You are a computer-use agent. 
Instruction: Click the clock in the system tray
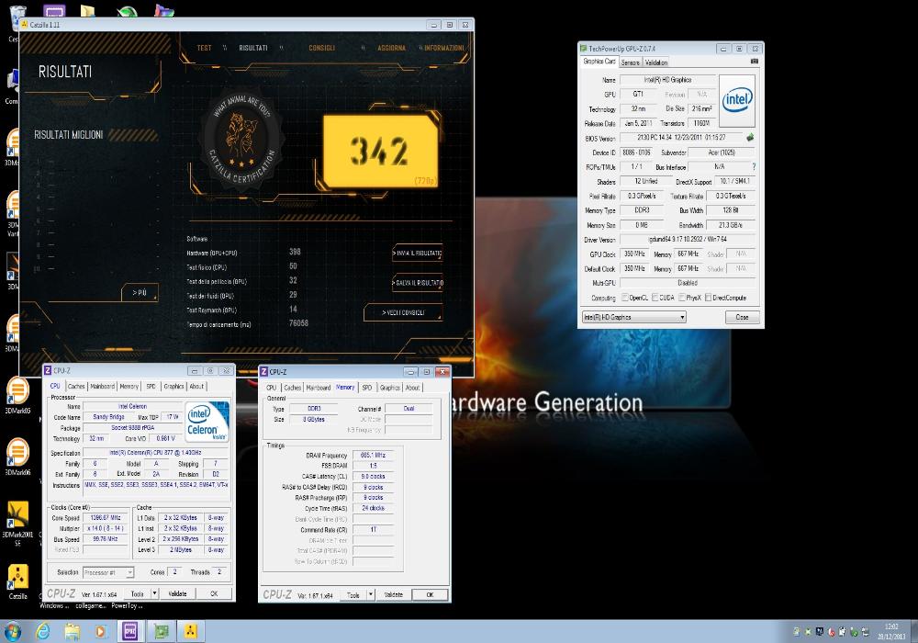891,631
